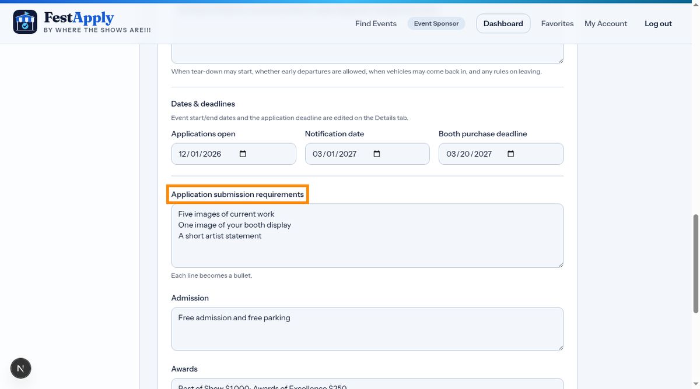Open calendar picker for Applications open date
The width and height of the screenshot is (700, 389).
(x=243, y=154)
